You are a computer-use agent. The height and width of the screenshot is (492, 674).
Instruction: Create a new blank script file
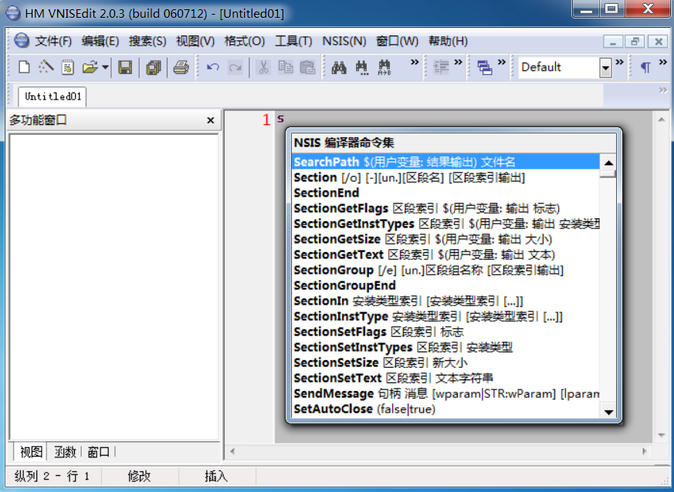click(24, 67)
